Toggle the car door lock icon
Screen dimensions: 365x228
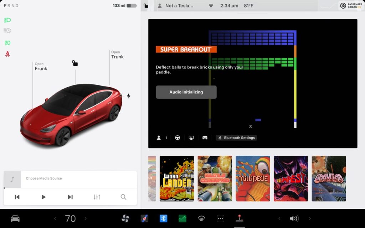(x=74, y=63)
